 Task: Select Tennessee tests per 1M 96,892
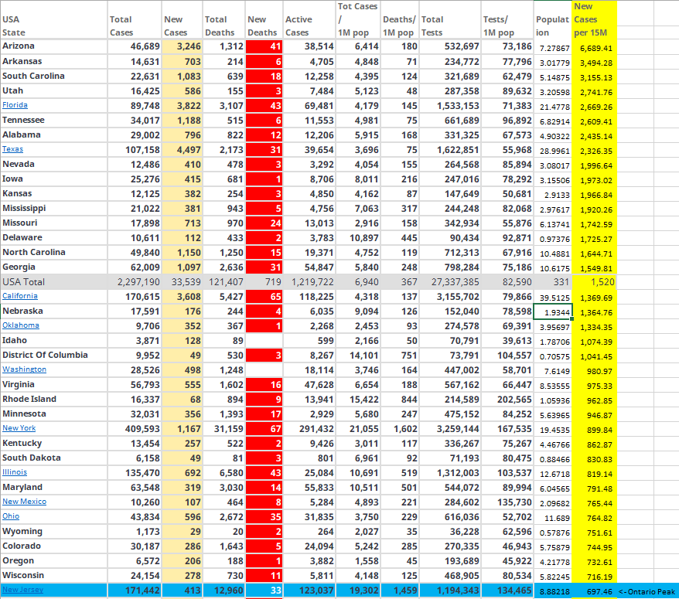[507, 121]
